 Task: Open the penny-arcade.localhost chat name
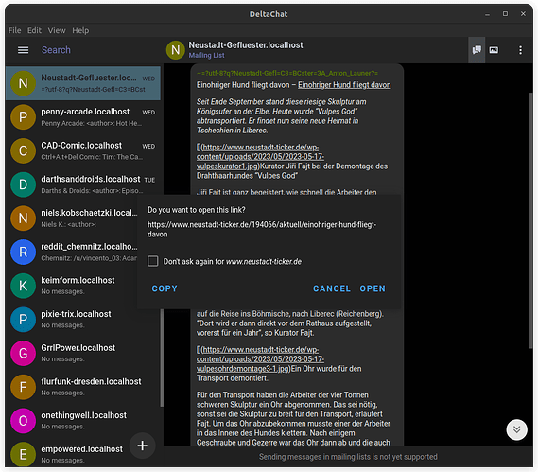85,112
